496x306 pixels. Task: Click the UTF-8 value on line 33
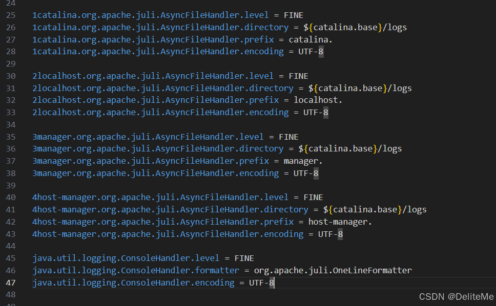[316, 113]
